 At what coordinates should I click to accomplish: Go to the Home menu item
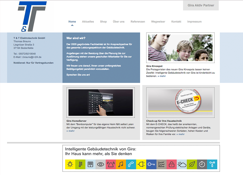tap(72, 22)
